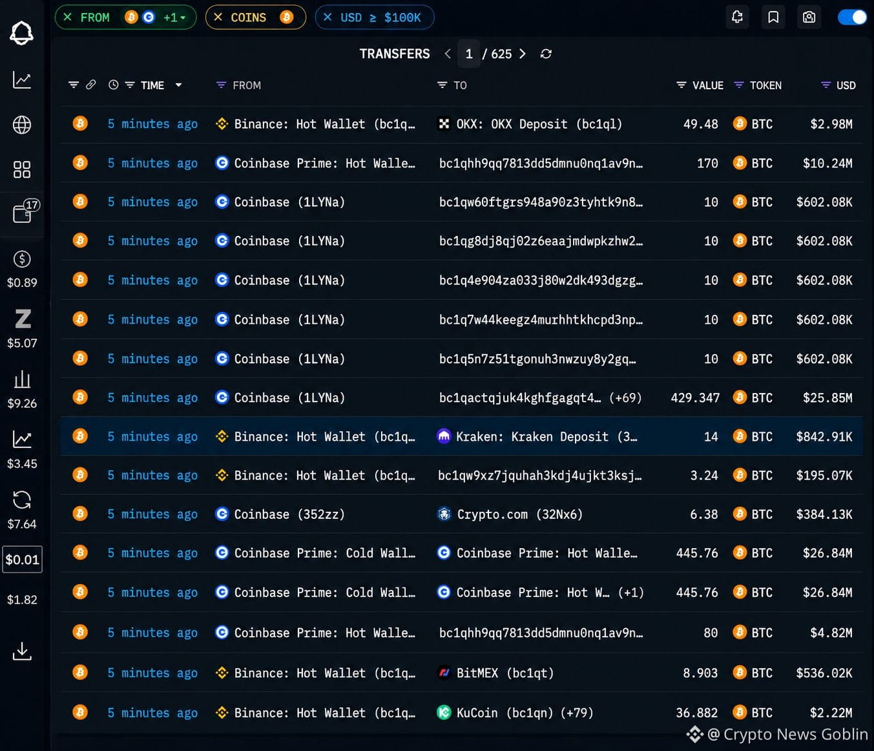Click the link icon in table header
874x751 pixels.
[x=91, y=85]
